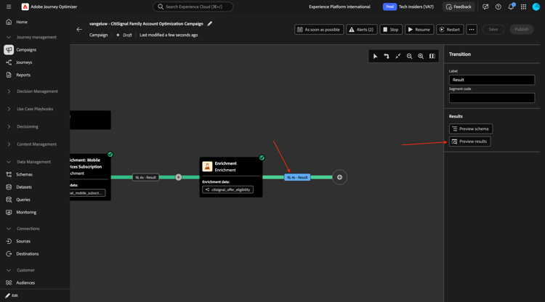Open the user profile avatar

(536, 7)
